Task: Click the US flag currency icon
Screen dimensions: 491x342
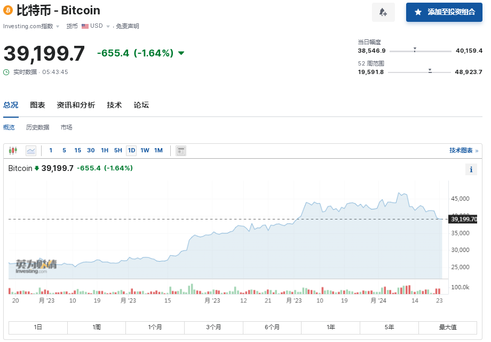Action: (x=85, y=26)
